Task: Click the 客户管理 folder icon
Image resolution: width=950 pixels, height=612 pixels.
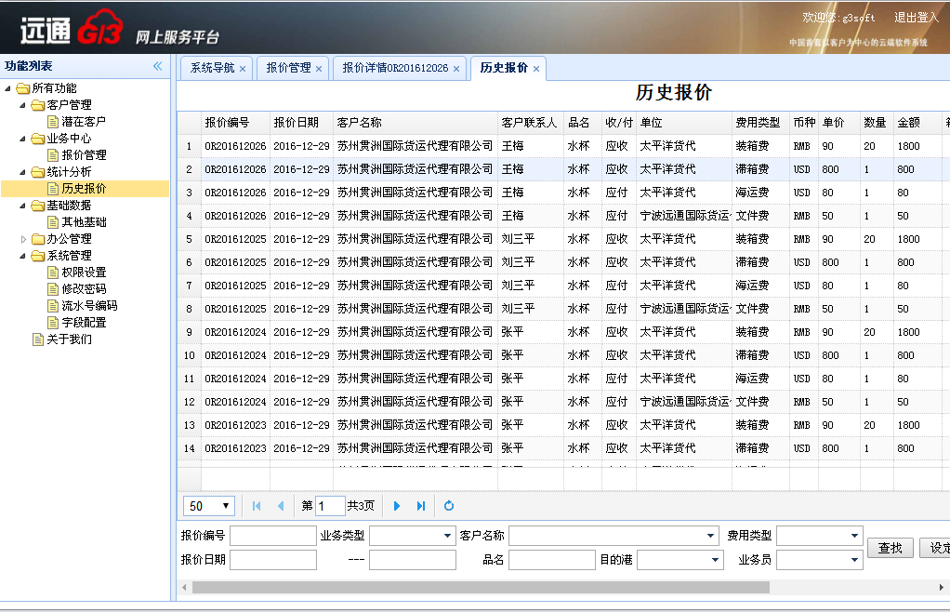Action: [38, 105]
